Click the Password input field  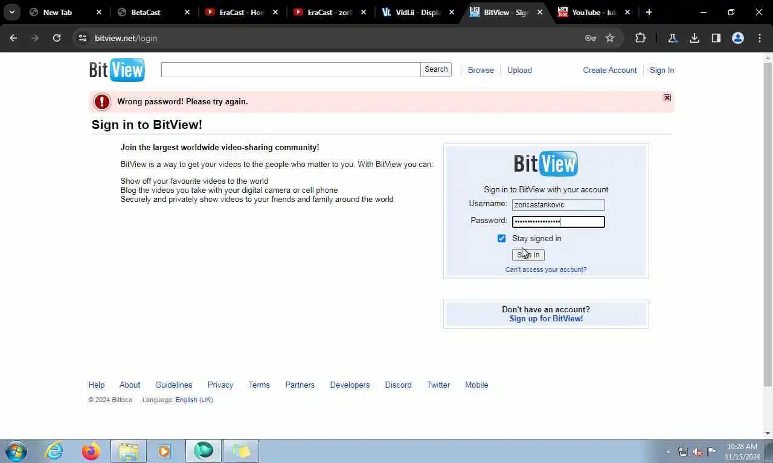(x=558, y=221)
